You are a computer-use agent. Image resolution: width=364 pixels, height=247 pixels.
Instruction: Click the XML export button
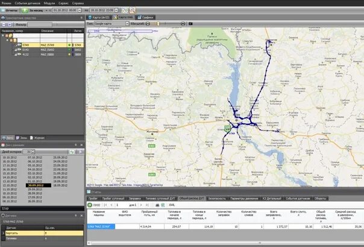[172, 205]
